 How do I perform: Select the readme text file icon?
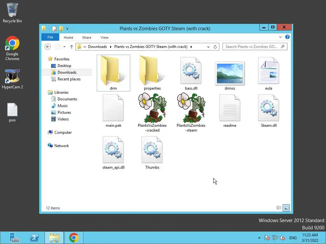[x=230, y=108]
